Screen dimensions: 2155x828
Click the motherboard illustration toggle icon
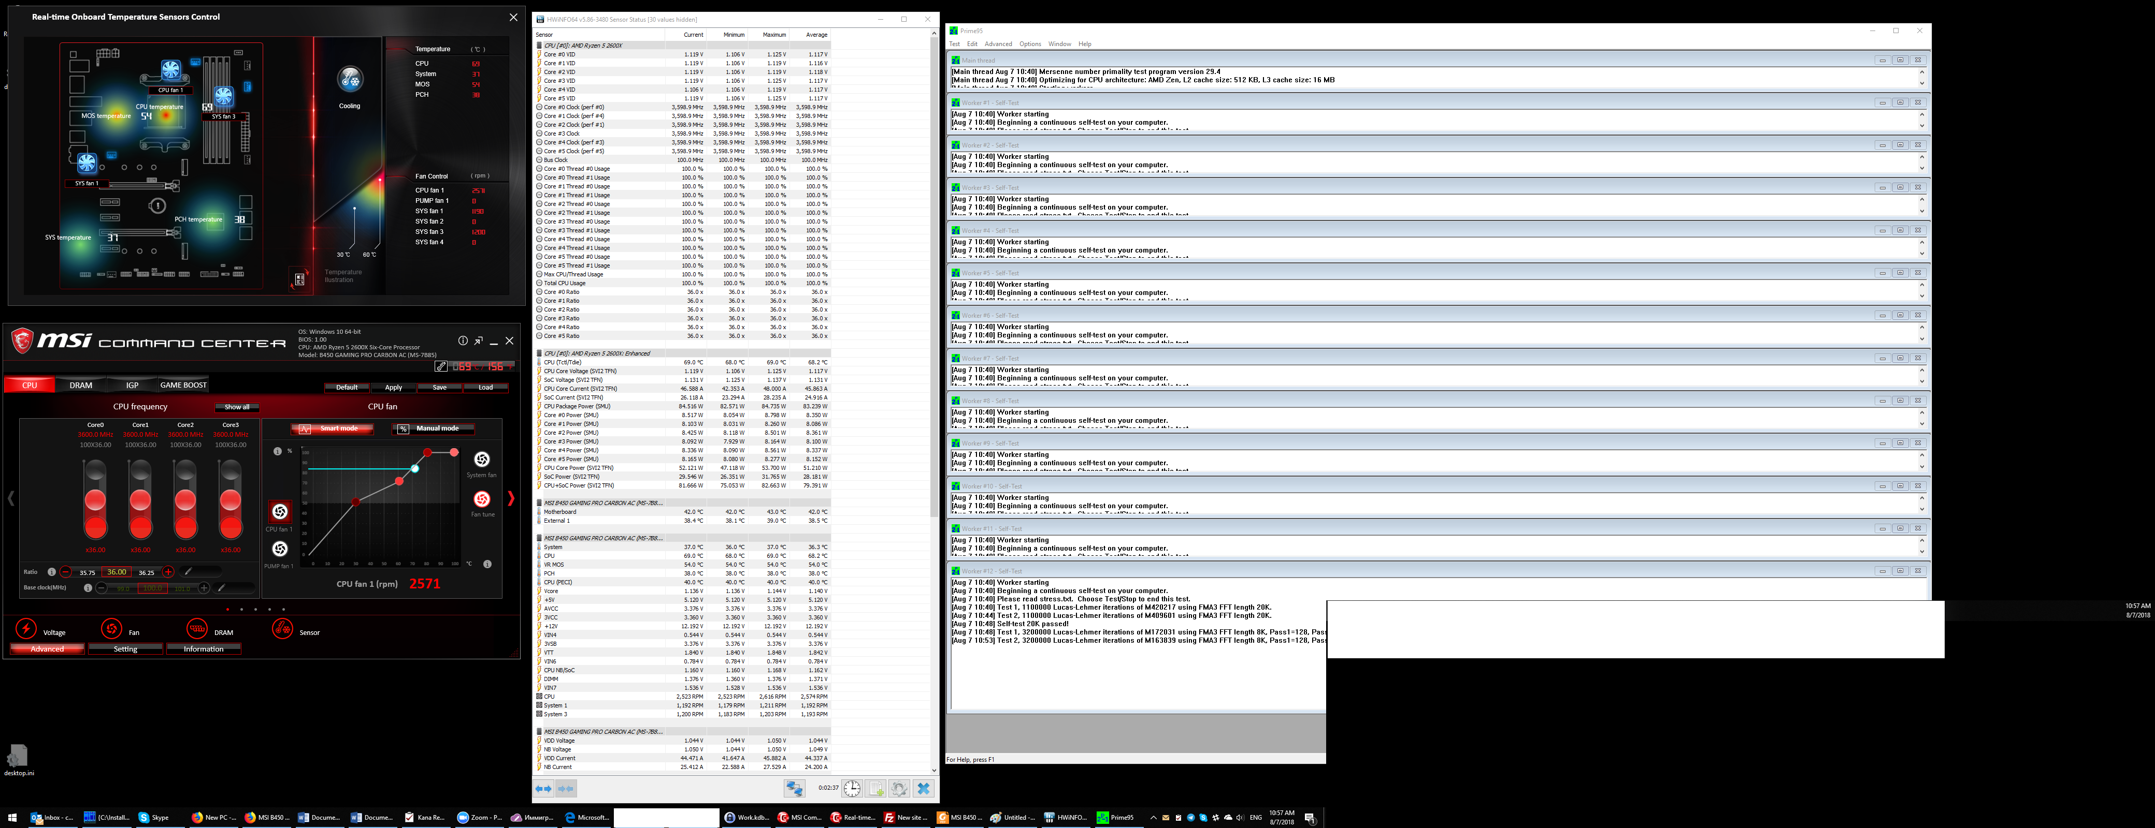pyautogui.click(x=299, y=279)
